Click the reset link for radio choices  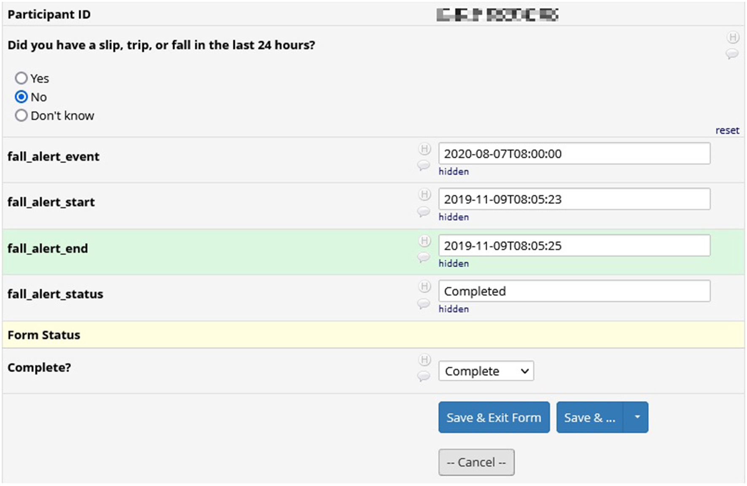click(x=727, y=130)
